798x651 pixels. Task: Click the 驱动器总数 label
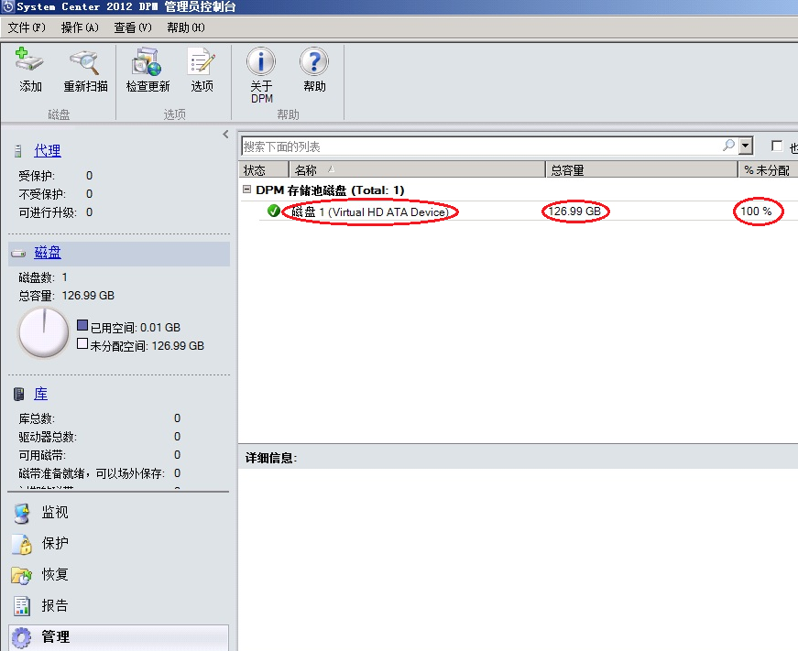(x=48, y=437)
